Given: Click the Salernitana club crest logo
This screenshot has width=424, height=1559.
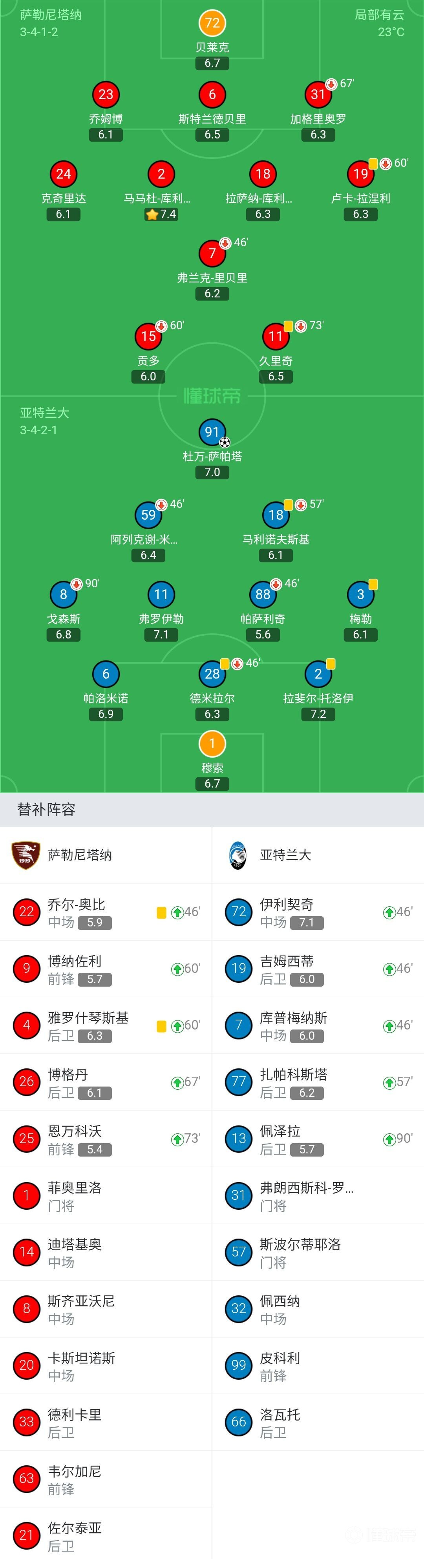Looking at the screenshot, I should [26, 855].
